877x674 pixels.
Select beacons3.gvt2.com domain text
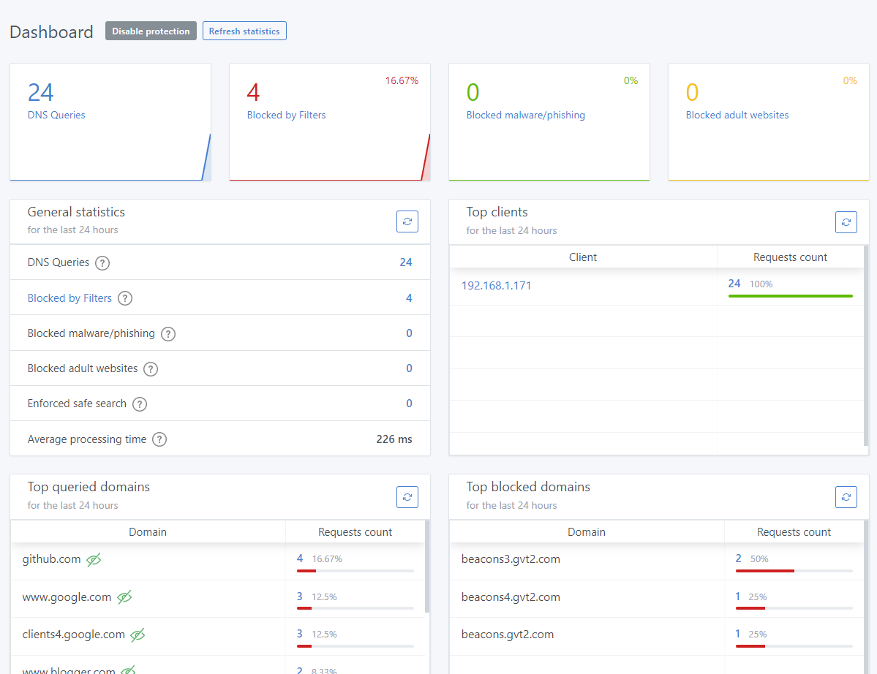pos(511,559)
